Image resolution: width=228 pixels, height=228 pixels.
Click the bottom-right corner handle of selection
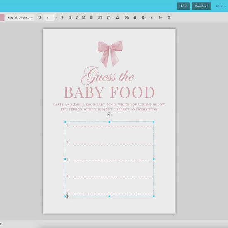[x=153, y=196]
